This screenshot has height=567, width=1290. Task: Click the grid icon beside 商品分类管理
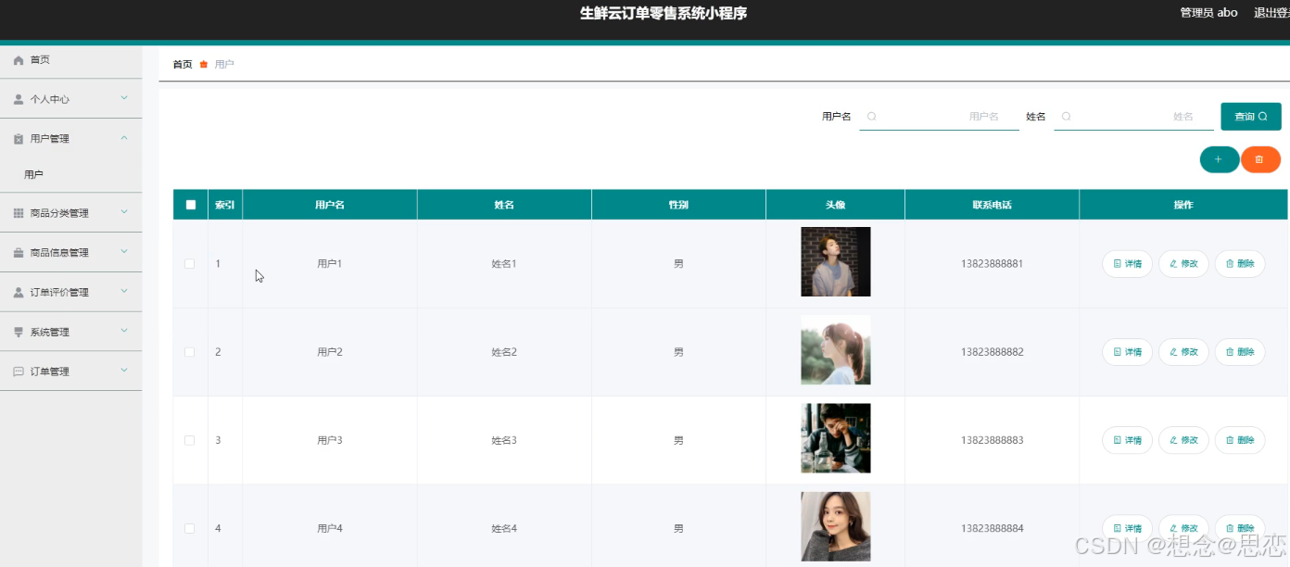(x=19, y=213)
